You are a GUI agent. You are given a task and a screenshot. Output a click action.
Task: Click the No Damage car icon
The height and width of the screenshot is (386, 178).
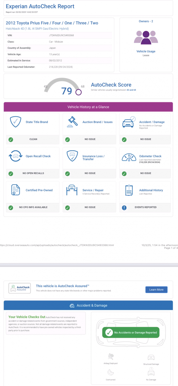(151, 372)
